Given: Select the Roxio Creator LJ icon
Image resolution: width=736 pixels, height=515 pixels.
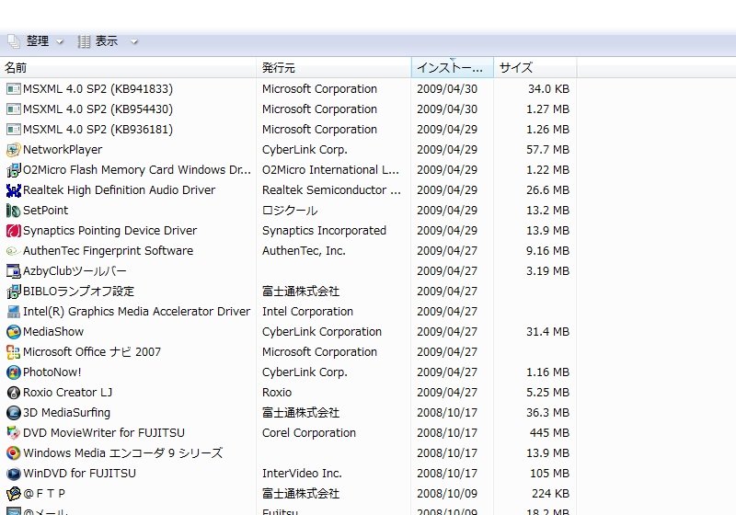Looking at the screenshot, I should (x=14, y=393).
